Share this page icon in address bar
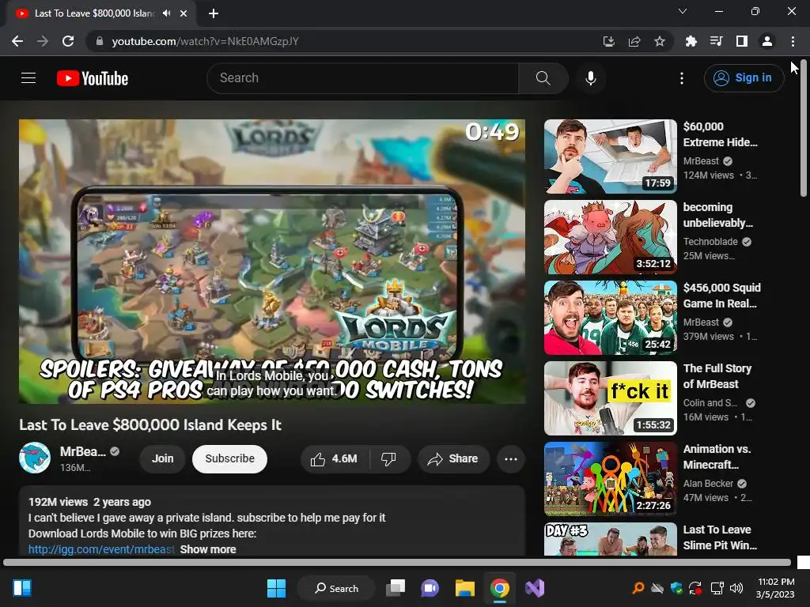The image size is (810, 607). pyautogui.click(x=634, y=41)
